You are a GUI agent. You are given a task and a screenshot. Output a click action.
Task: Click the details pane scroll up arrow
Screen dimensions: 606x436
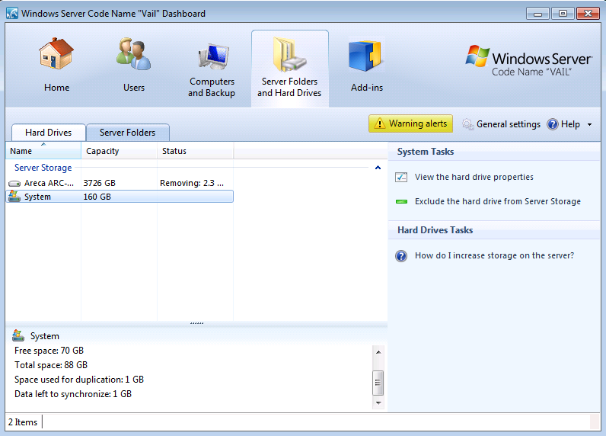tap(378, 352)
